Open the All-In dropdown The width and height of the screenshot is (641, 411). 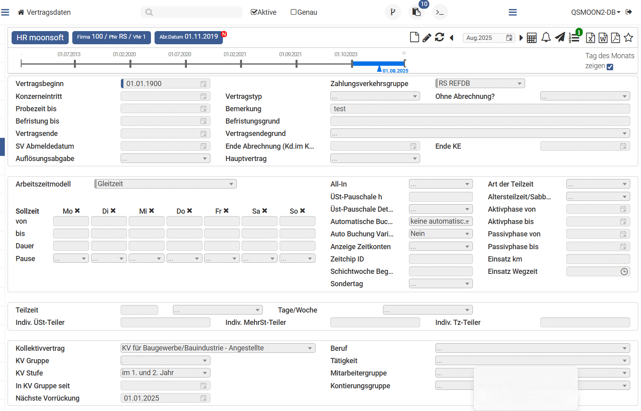coord(441,184)
